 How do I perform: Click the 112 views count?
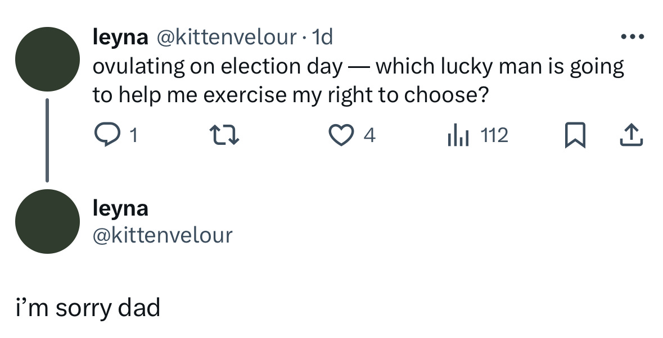(494, 135)
